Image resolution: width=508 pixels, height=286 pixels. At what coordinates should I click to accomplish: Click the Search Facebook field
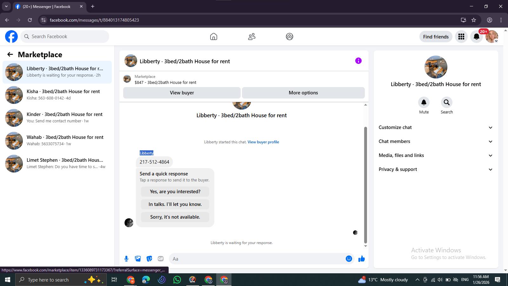65,37
